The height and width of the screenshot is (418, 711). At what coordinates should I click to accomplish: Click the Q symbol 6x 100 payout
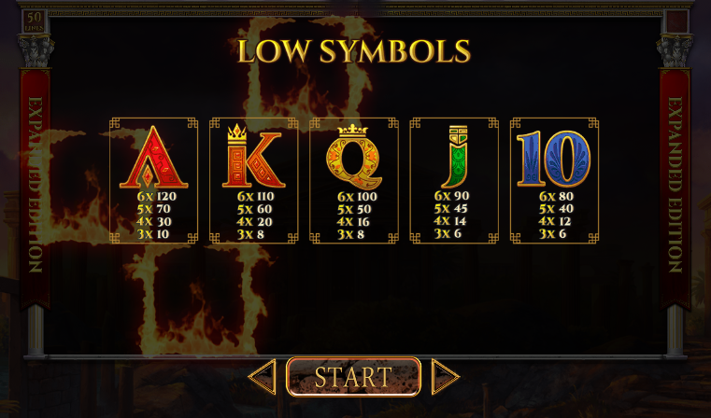pos(357,197)
